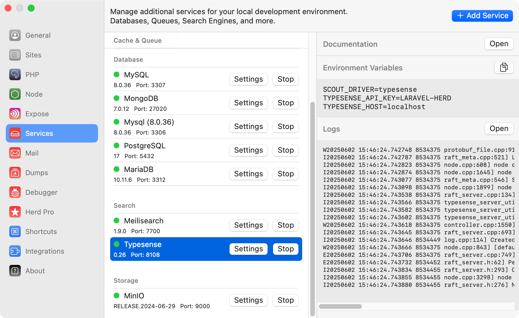The image size is (519, 318).
Task: Stop the MySQL service on port 3307
Action: (x=285, y=79)
